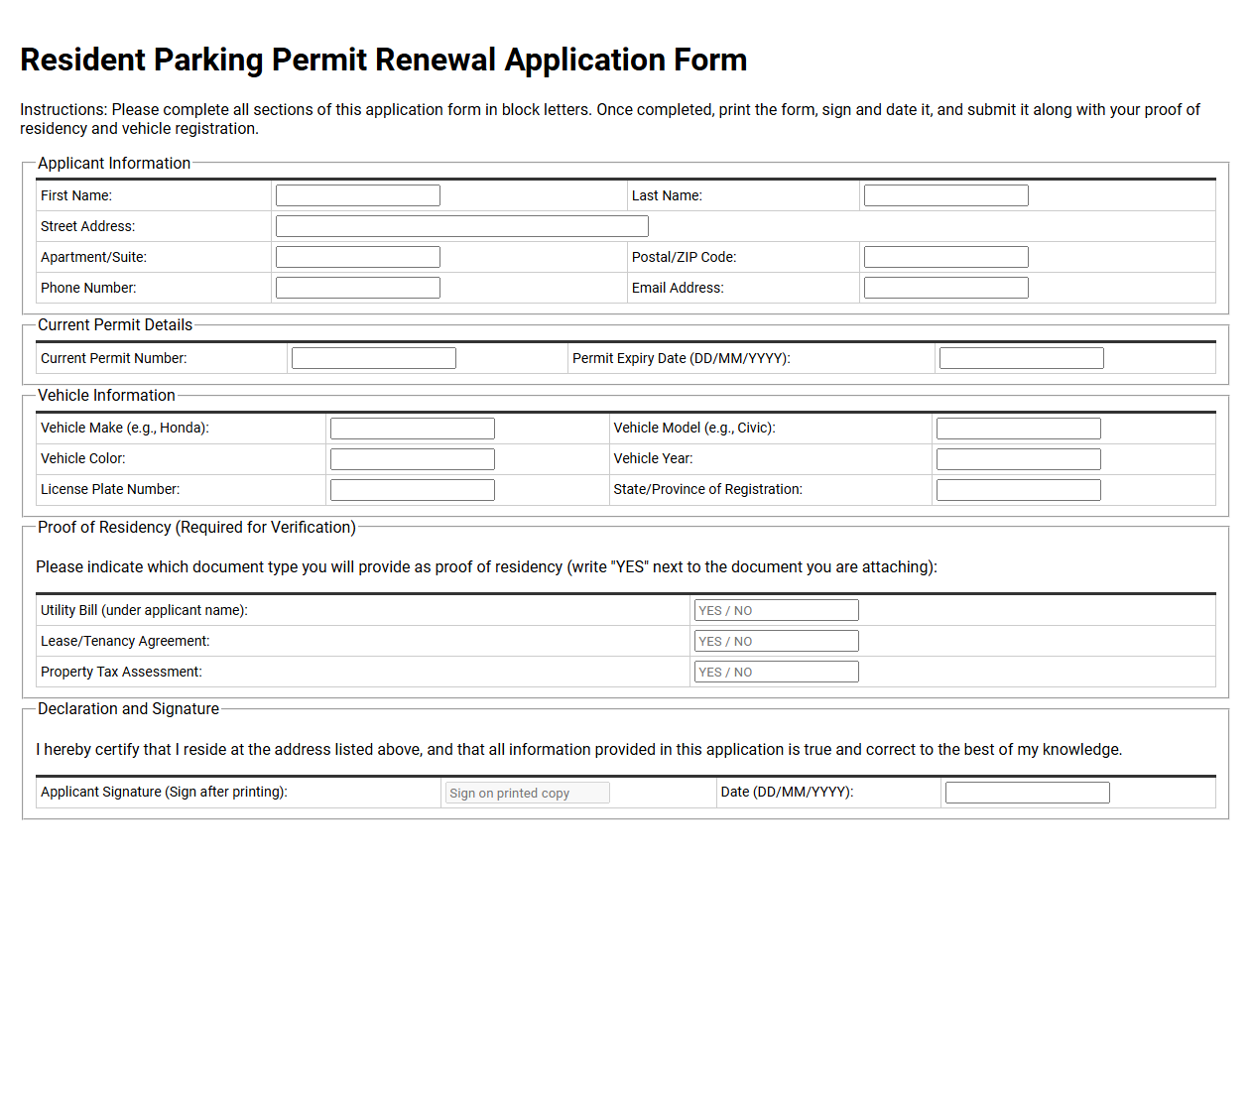The image size is (1252, 1111).
Task: Click the 'Vehicle Color:' label
Action: point(83,458)
